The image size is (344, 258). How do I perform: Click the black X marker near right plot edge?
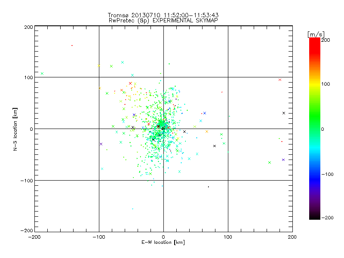pos(284,113)
